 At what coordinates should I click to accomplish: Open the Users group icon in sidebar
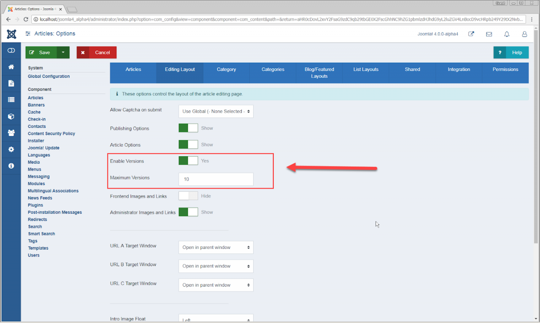11,133
